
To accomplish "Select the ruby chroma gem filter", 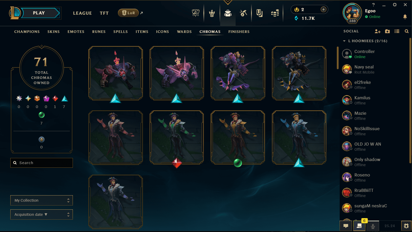I will (55, 99).
